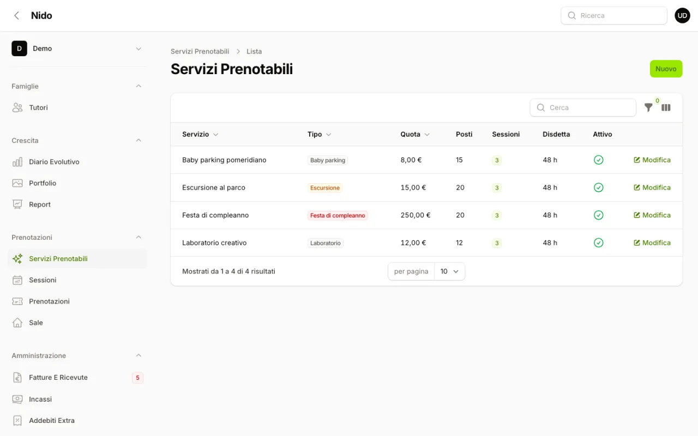This screenshot has width=698, height=436.
Task: Collapse the Crescita sidebar group
Action: pyautogui.click(x=139, y=140)
